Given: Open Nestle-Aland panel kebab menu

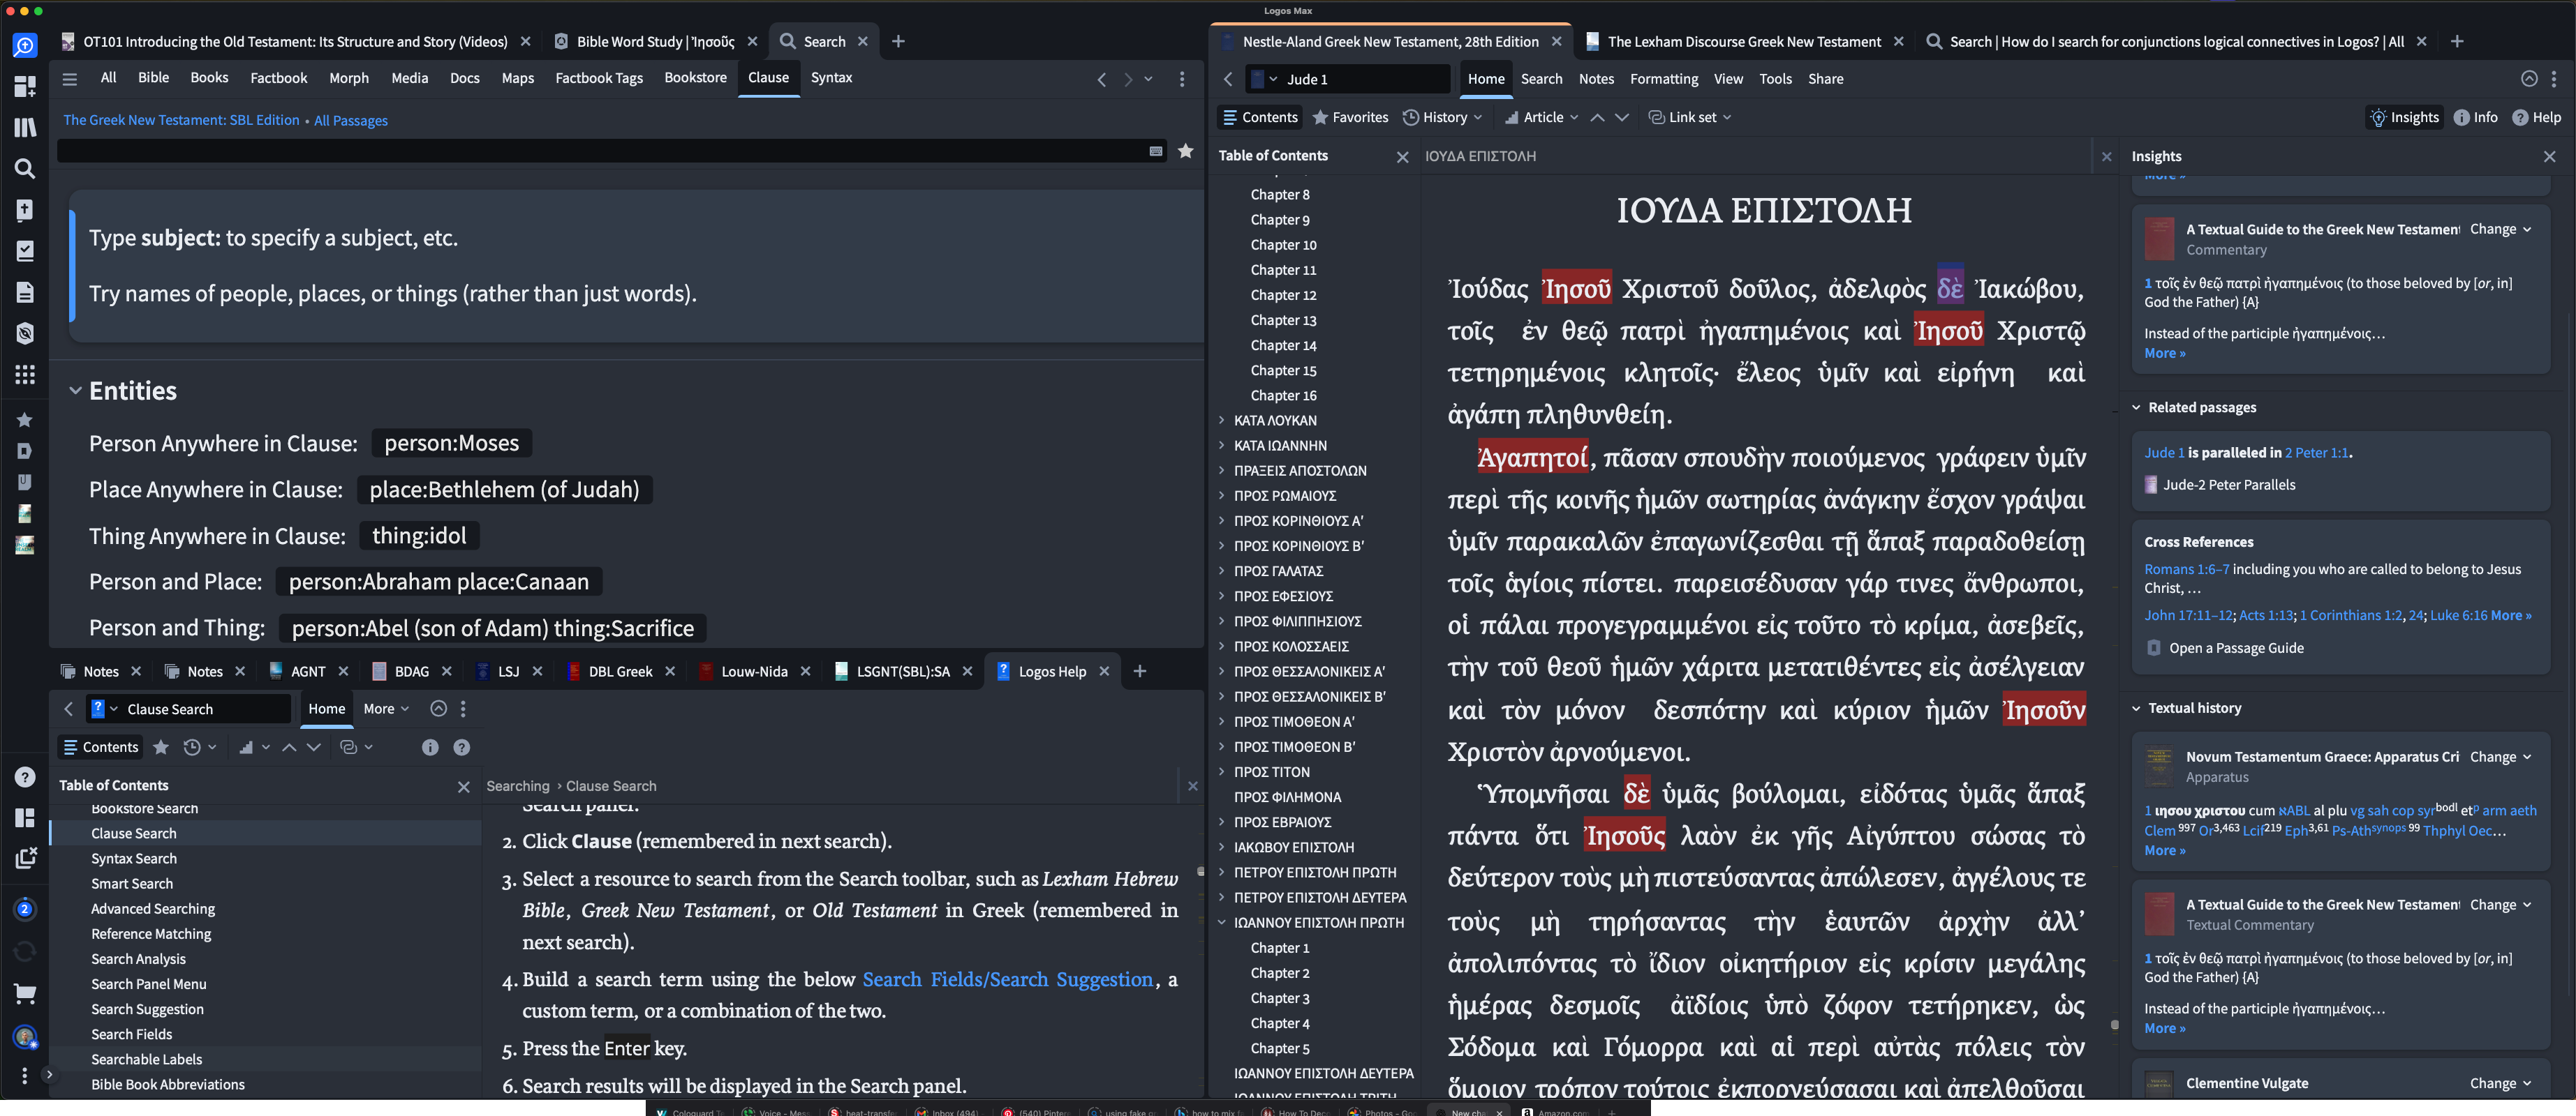Looking at the screenshot, I should 2554,79.
